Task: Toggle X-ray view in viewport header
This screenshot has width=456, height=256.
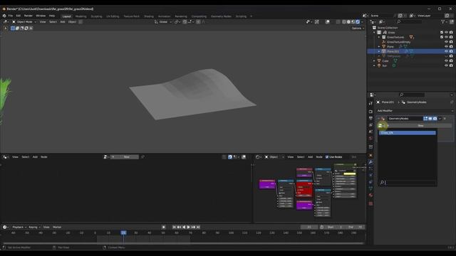Action: 338,22
